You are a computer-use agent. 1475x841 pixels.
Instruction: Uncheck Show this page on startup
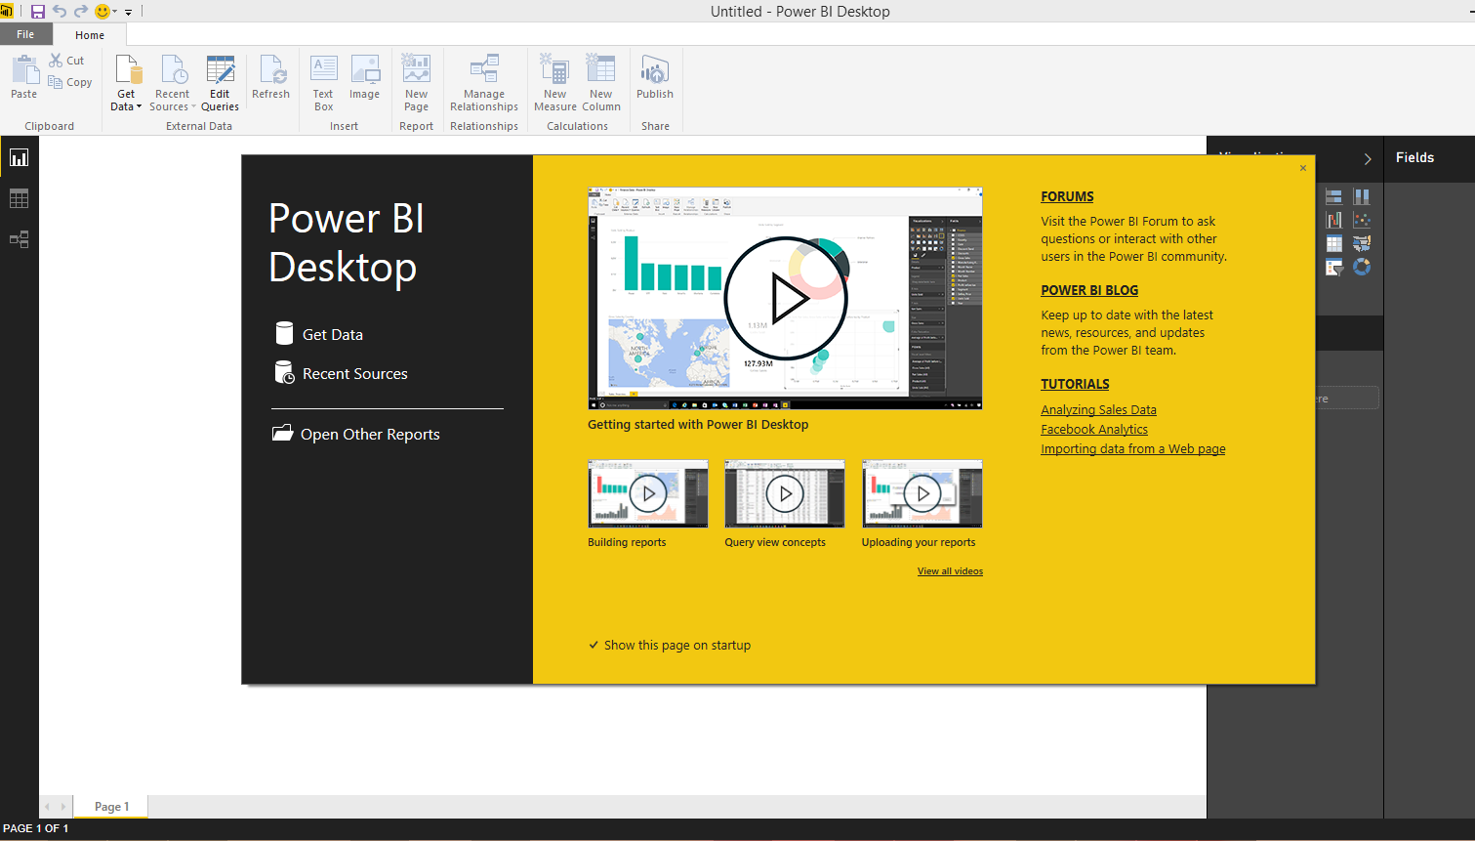click(594, 645)
